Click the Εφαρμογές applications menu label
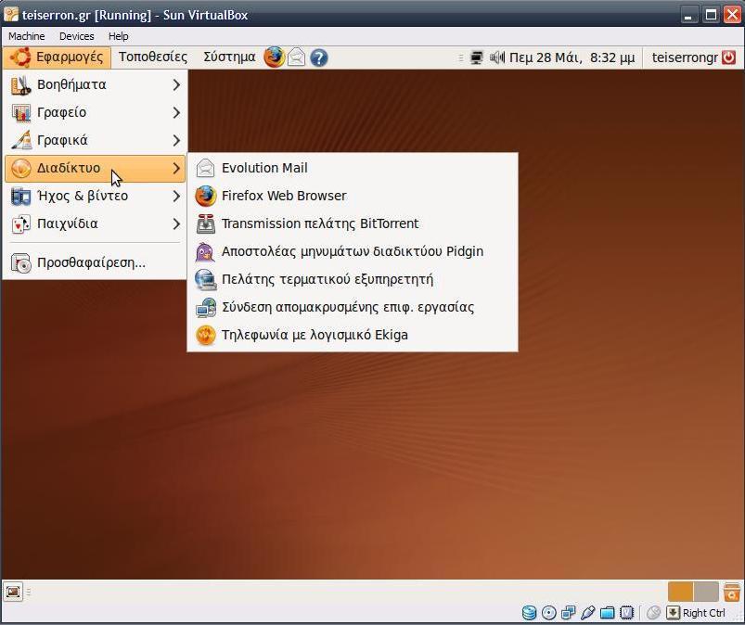 coord(70,57)
